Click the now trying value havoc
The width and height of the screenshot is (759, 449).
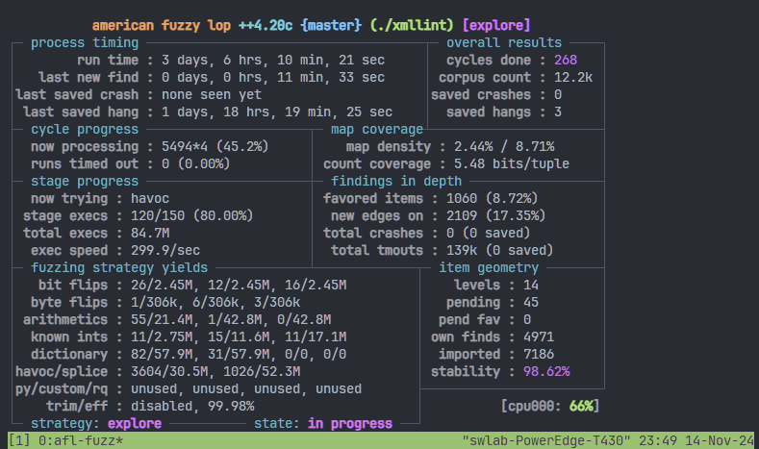(150, 198)
